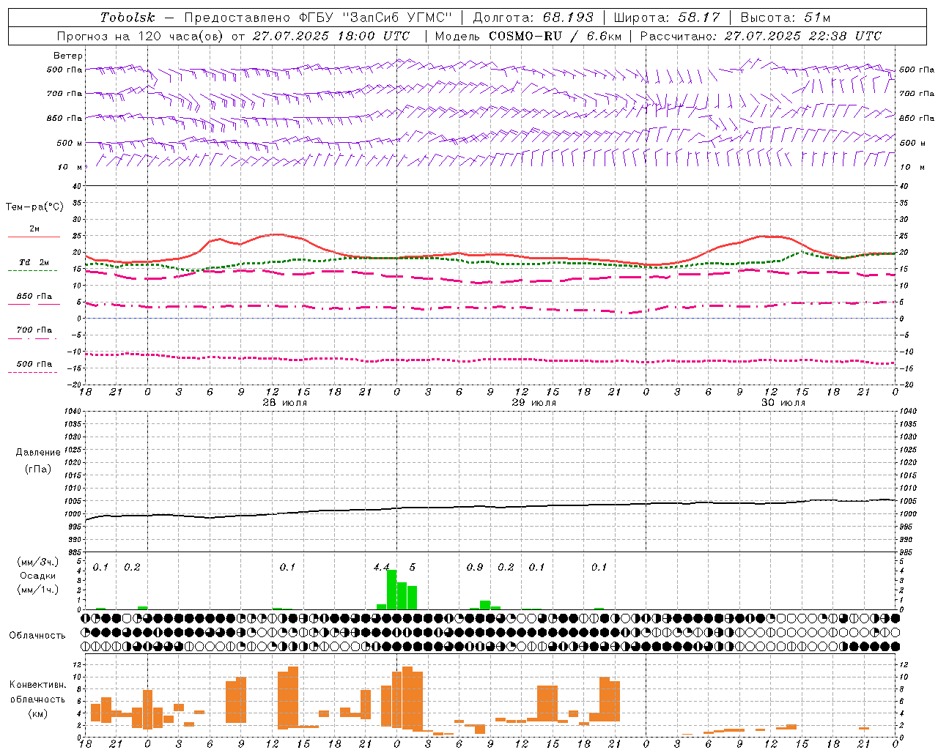The width and height of the screenshot is (938, 750).
Task: Click the '28 июля' date label
Action: 284,403
